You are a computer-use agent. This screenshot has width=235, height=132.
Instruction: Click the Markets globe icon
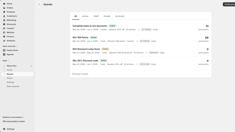click(4, 33)
